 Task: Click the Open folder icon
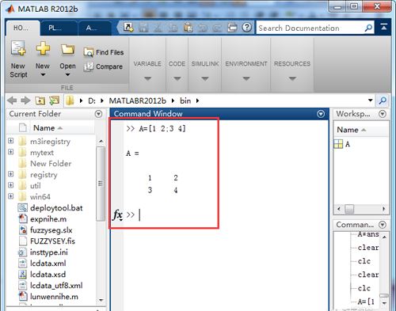coord(67,49)
